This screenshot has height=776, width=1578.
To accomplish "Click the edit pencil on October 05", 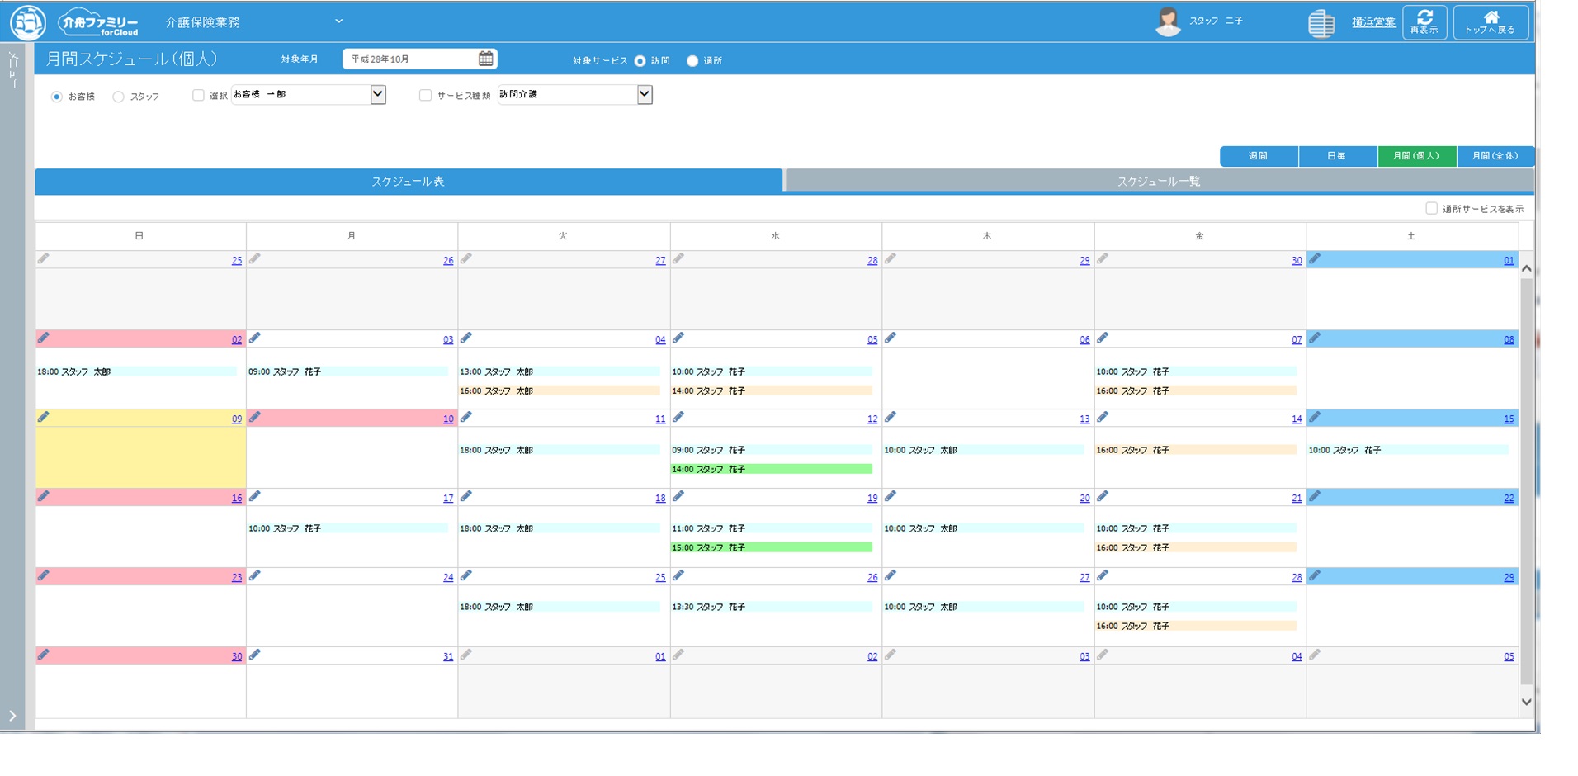I will (x=678, y=338).
